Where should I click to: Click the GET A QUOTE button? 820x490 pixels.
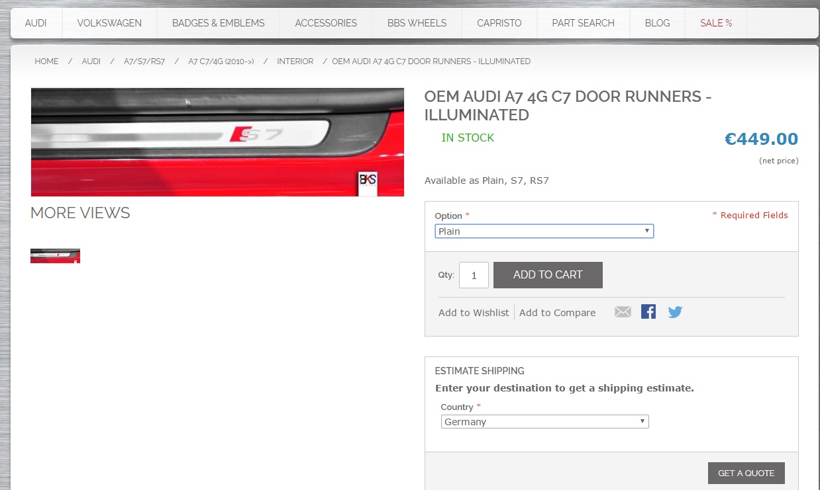(746, 473)
